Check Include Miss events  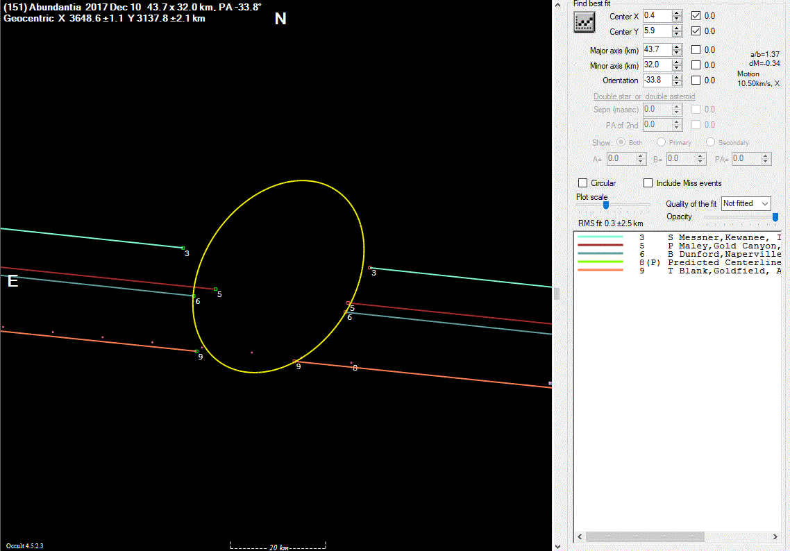point(648,183)
